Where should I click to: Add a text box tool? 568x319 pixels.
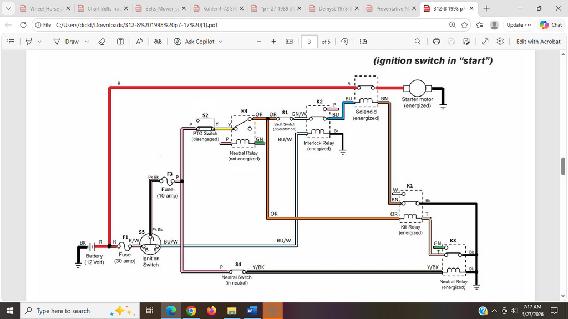tap(120, 42)
